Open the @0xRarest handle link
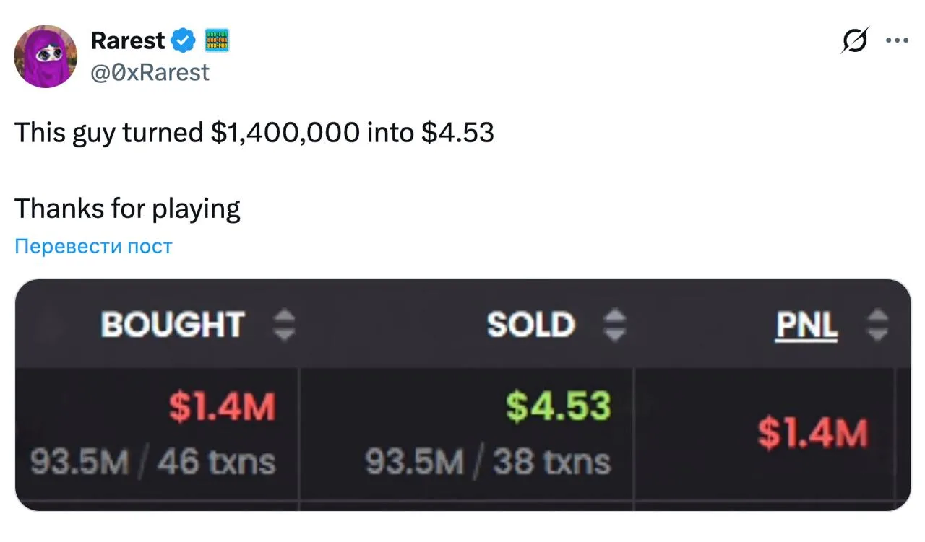This screenshot has width=925, height=542. click(x=150, y=72)
